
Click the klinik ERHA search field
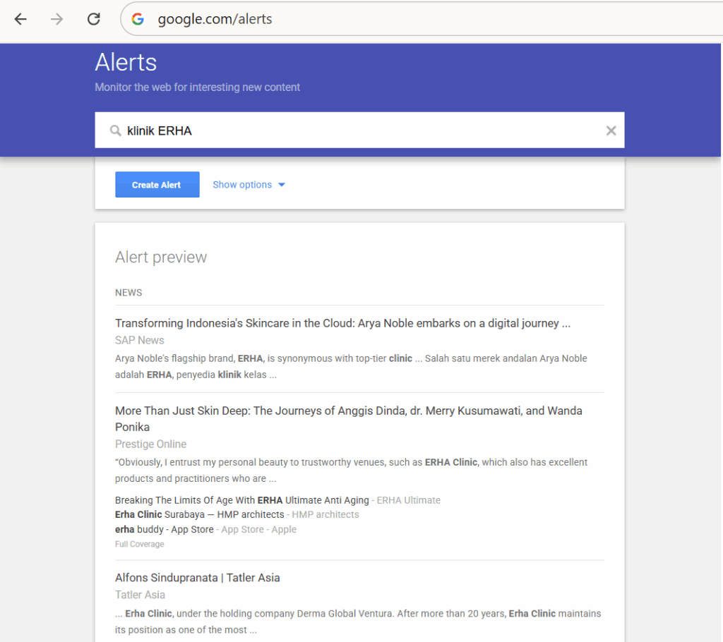(359, 131)
